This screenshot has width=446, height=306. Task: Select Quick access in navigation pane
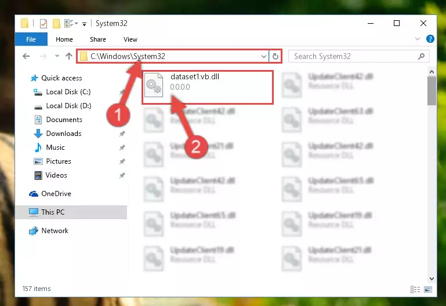[x=61, y=78]
